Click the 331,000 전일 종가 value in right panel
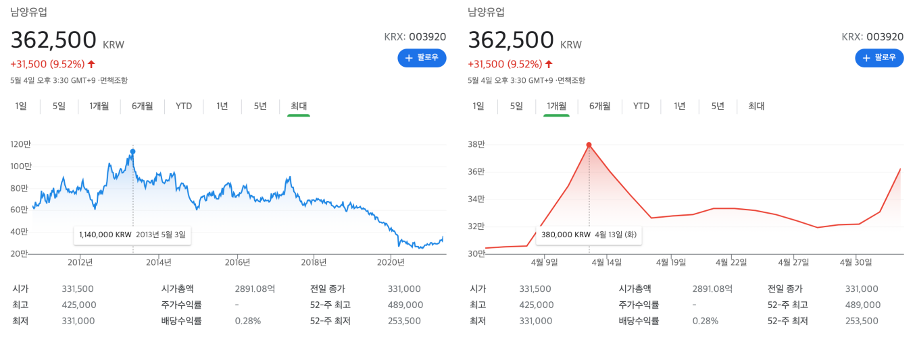The height and width of the screenshot is (337, 915). [x=862, y=288]
